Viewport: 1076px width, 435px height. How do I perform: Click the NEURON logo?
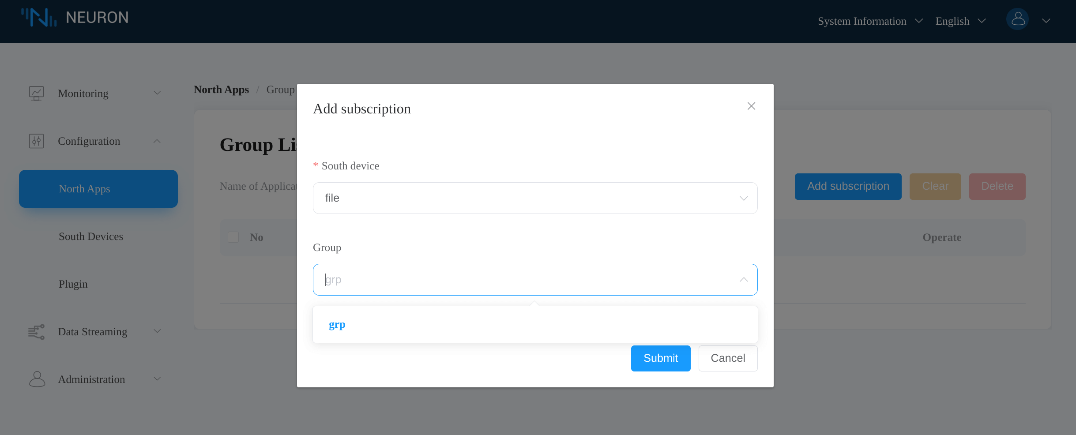tap(75, 18)
